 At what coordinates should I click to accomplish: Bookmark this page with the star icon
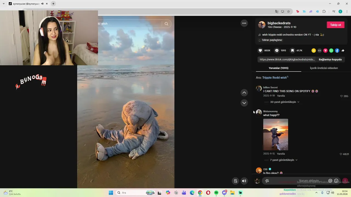[288, 11]
